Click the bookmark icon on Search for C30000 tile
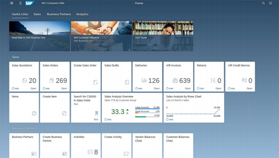 click(x=96, y=113)
